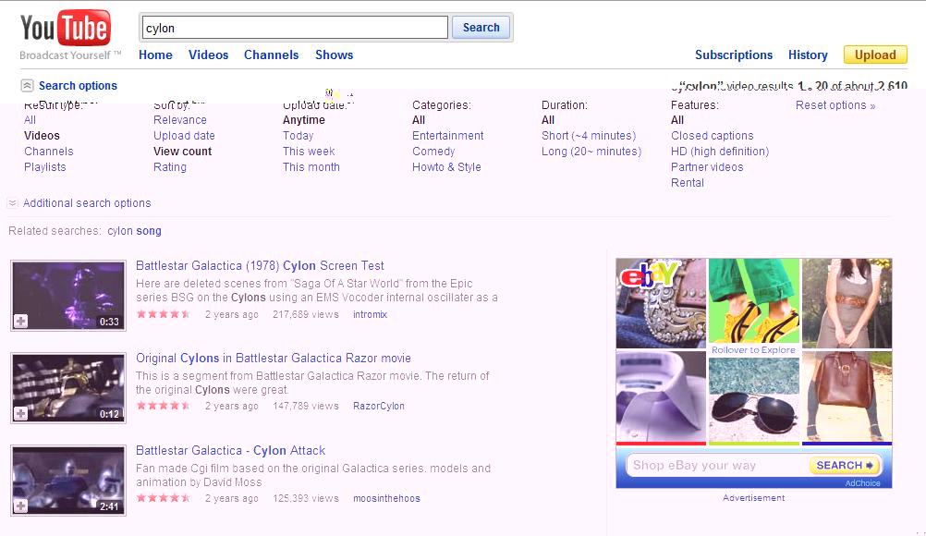Click the Upload button

[x=875, y=55]
